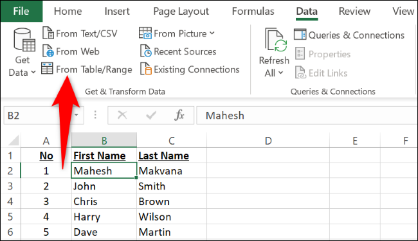Click From Table/Range icon
Screen dimensions: 418x241
coord(47,68)
